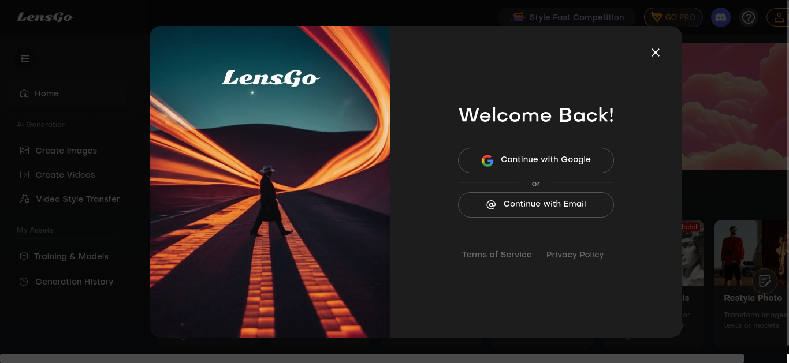Click the GO PRO upgrade button

tap(673, 17)
